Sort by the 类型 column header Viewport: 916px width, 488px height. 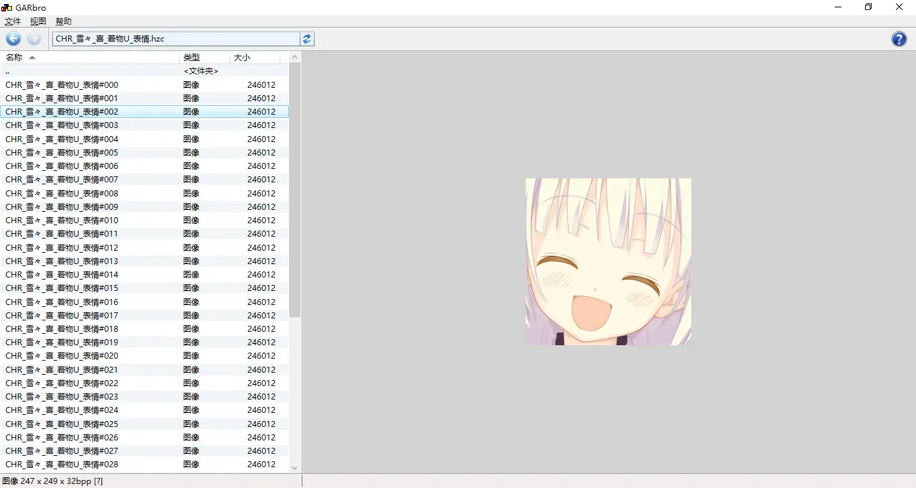tap(205, 58)
